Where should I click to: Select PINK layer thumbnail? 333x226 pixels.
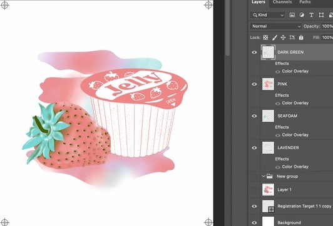point(268,84)
